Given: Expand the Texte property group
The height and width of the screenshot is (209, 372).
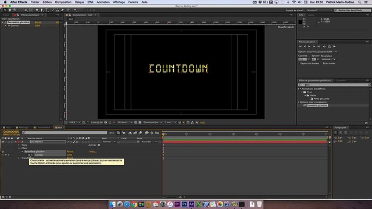Looking at the screenshot, I should [19, 145].
